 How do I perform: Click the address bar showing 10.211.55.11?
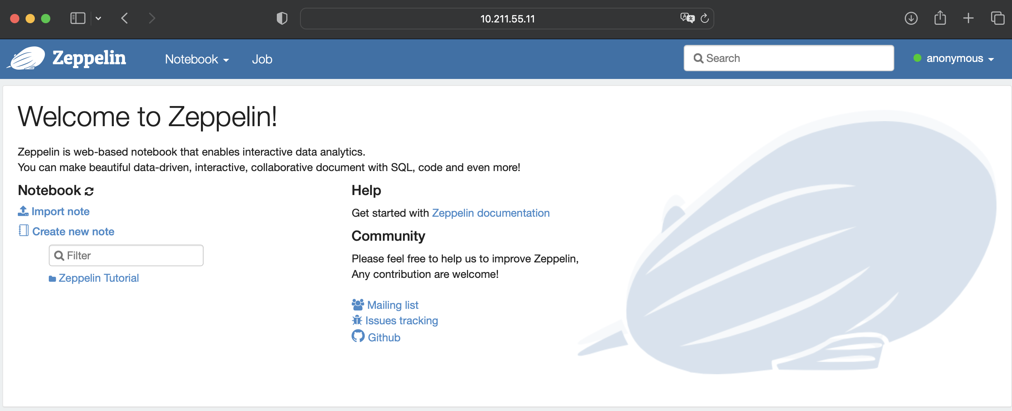[507, 19]
